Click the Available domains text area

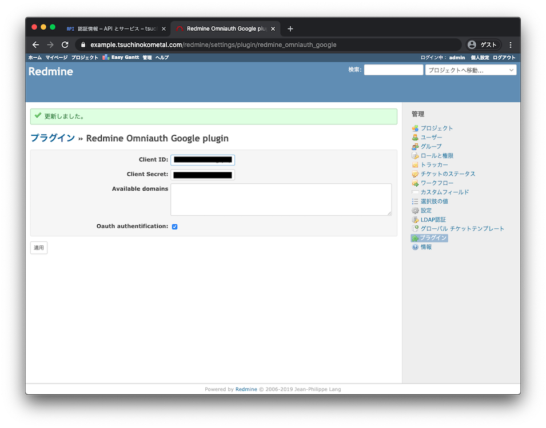point(281,200)
